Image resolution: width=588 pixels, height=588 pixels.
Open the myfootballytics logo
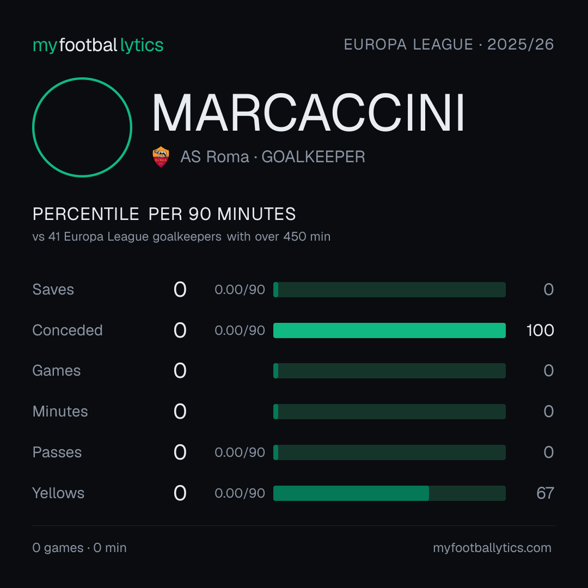click(98, 45)
